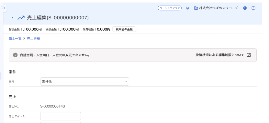Image resolution: width=269 pixels, height=123 pixels.
Task: Collapse the sidebar menu icon
Action: point(3,8)
